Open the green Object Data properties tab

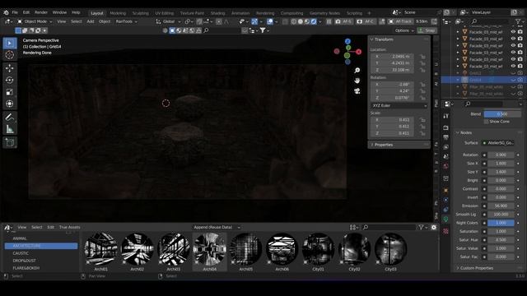445,220
